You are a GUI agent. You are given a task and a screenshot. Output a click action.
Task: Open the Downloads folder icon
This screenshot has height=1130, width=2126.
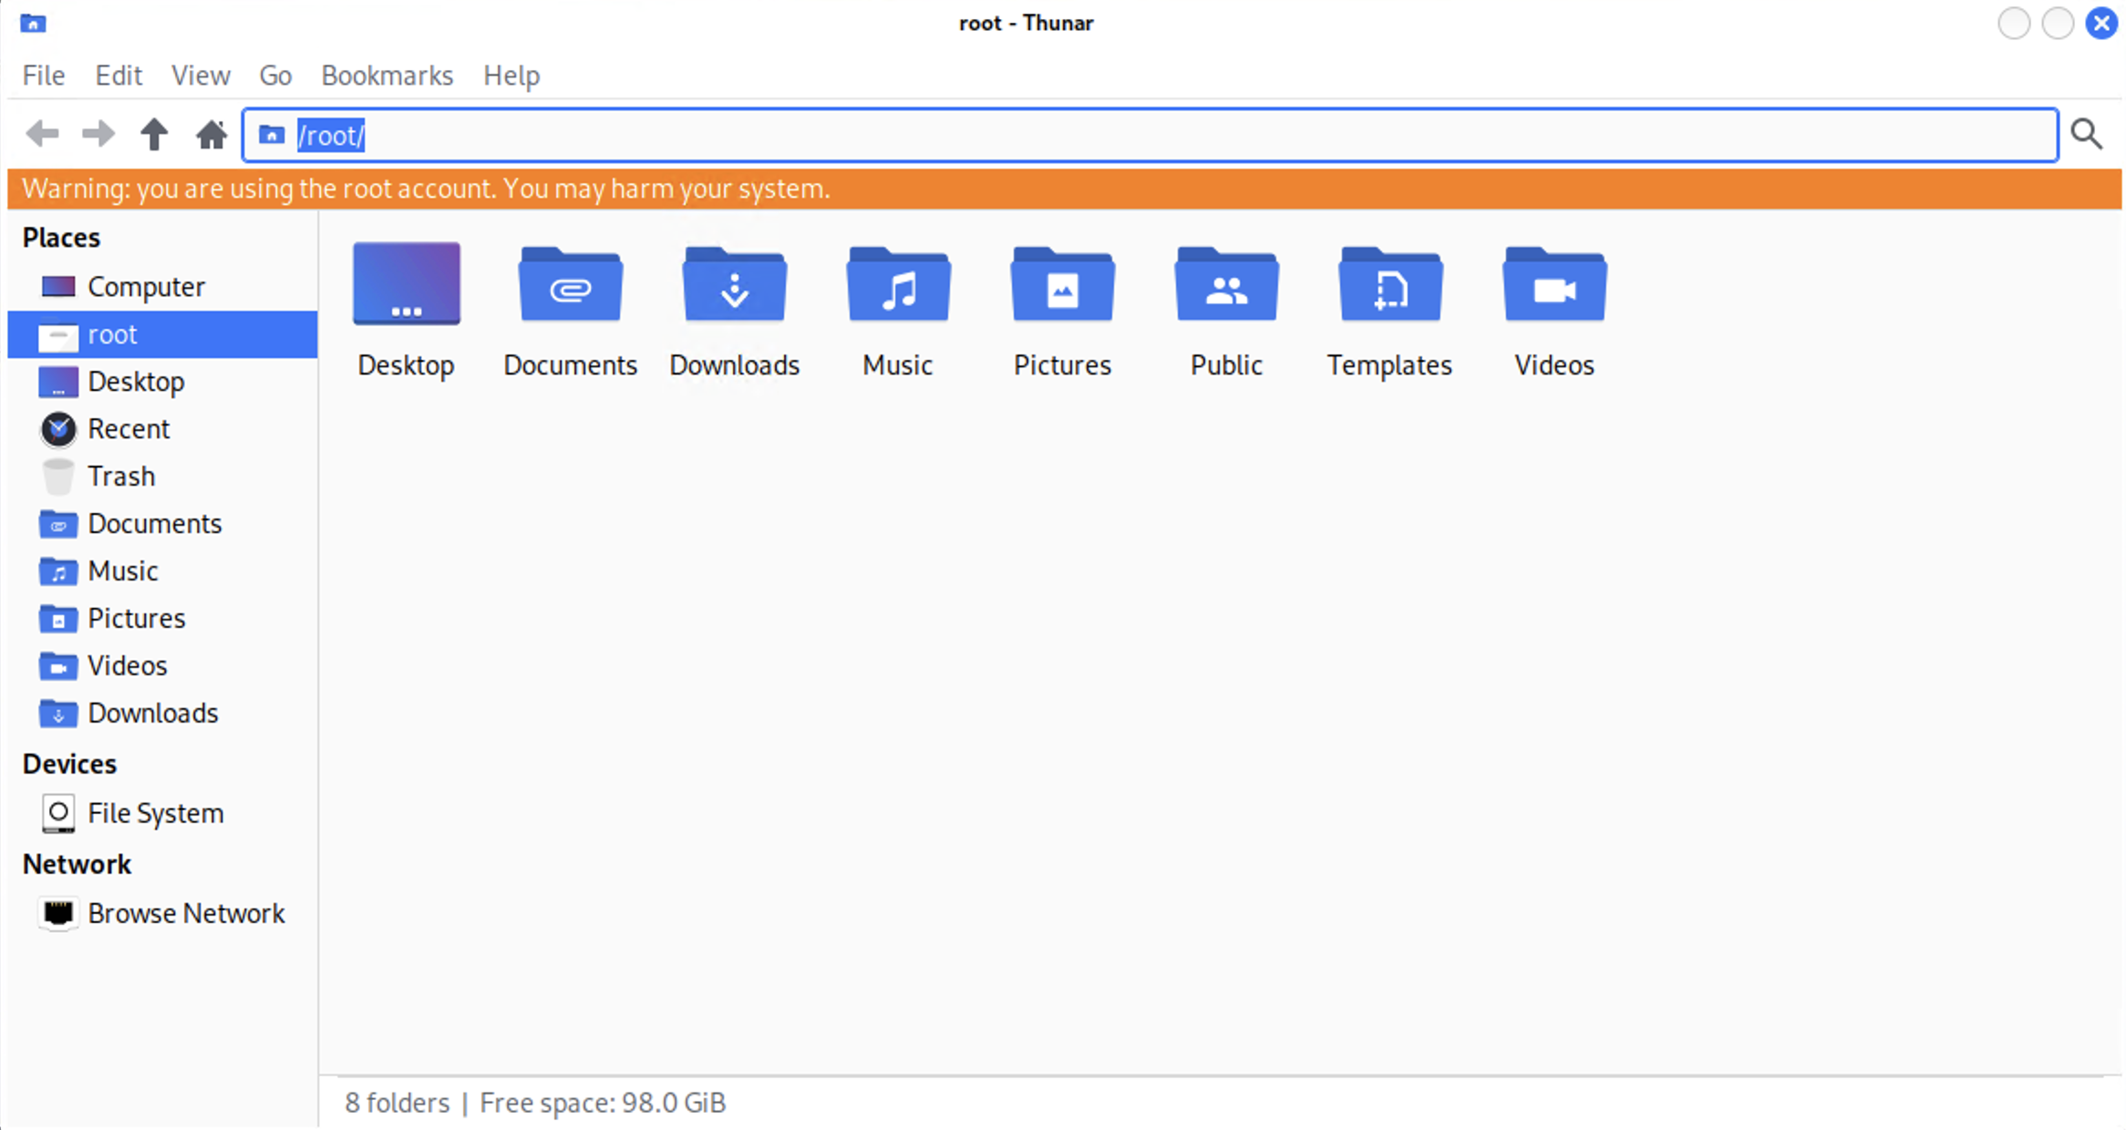click(734, 287)
